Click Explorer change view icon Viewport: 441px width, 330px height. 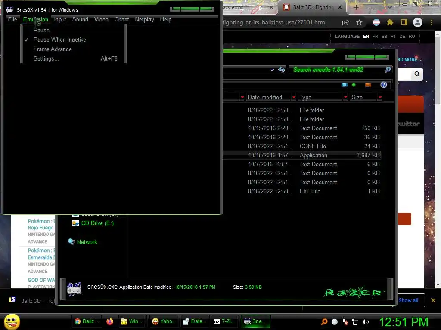[x=345, y=85]
